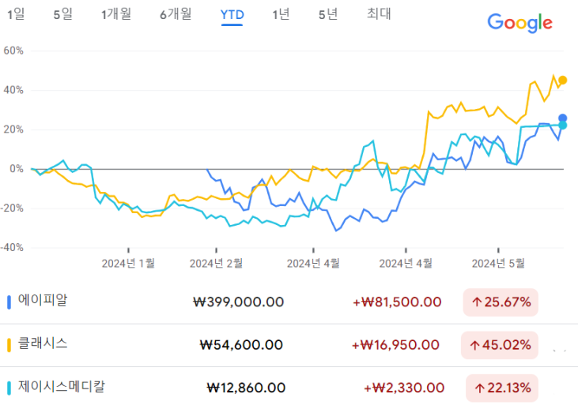Click the 40% y-axis label
The image size is (578, 409).
13,90
